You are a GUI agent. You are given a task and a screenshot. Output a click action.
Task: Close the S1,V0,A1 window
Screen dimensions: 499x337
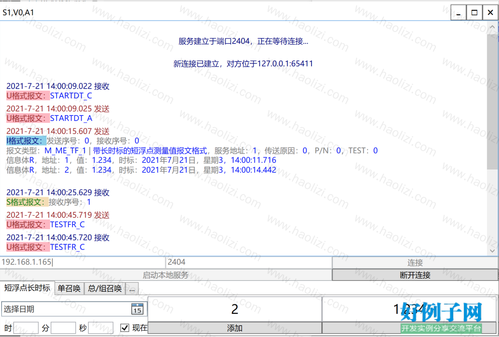pyautogui.click(x=490, y=13)
